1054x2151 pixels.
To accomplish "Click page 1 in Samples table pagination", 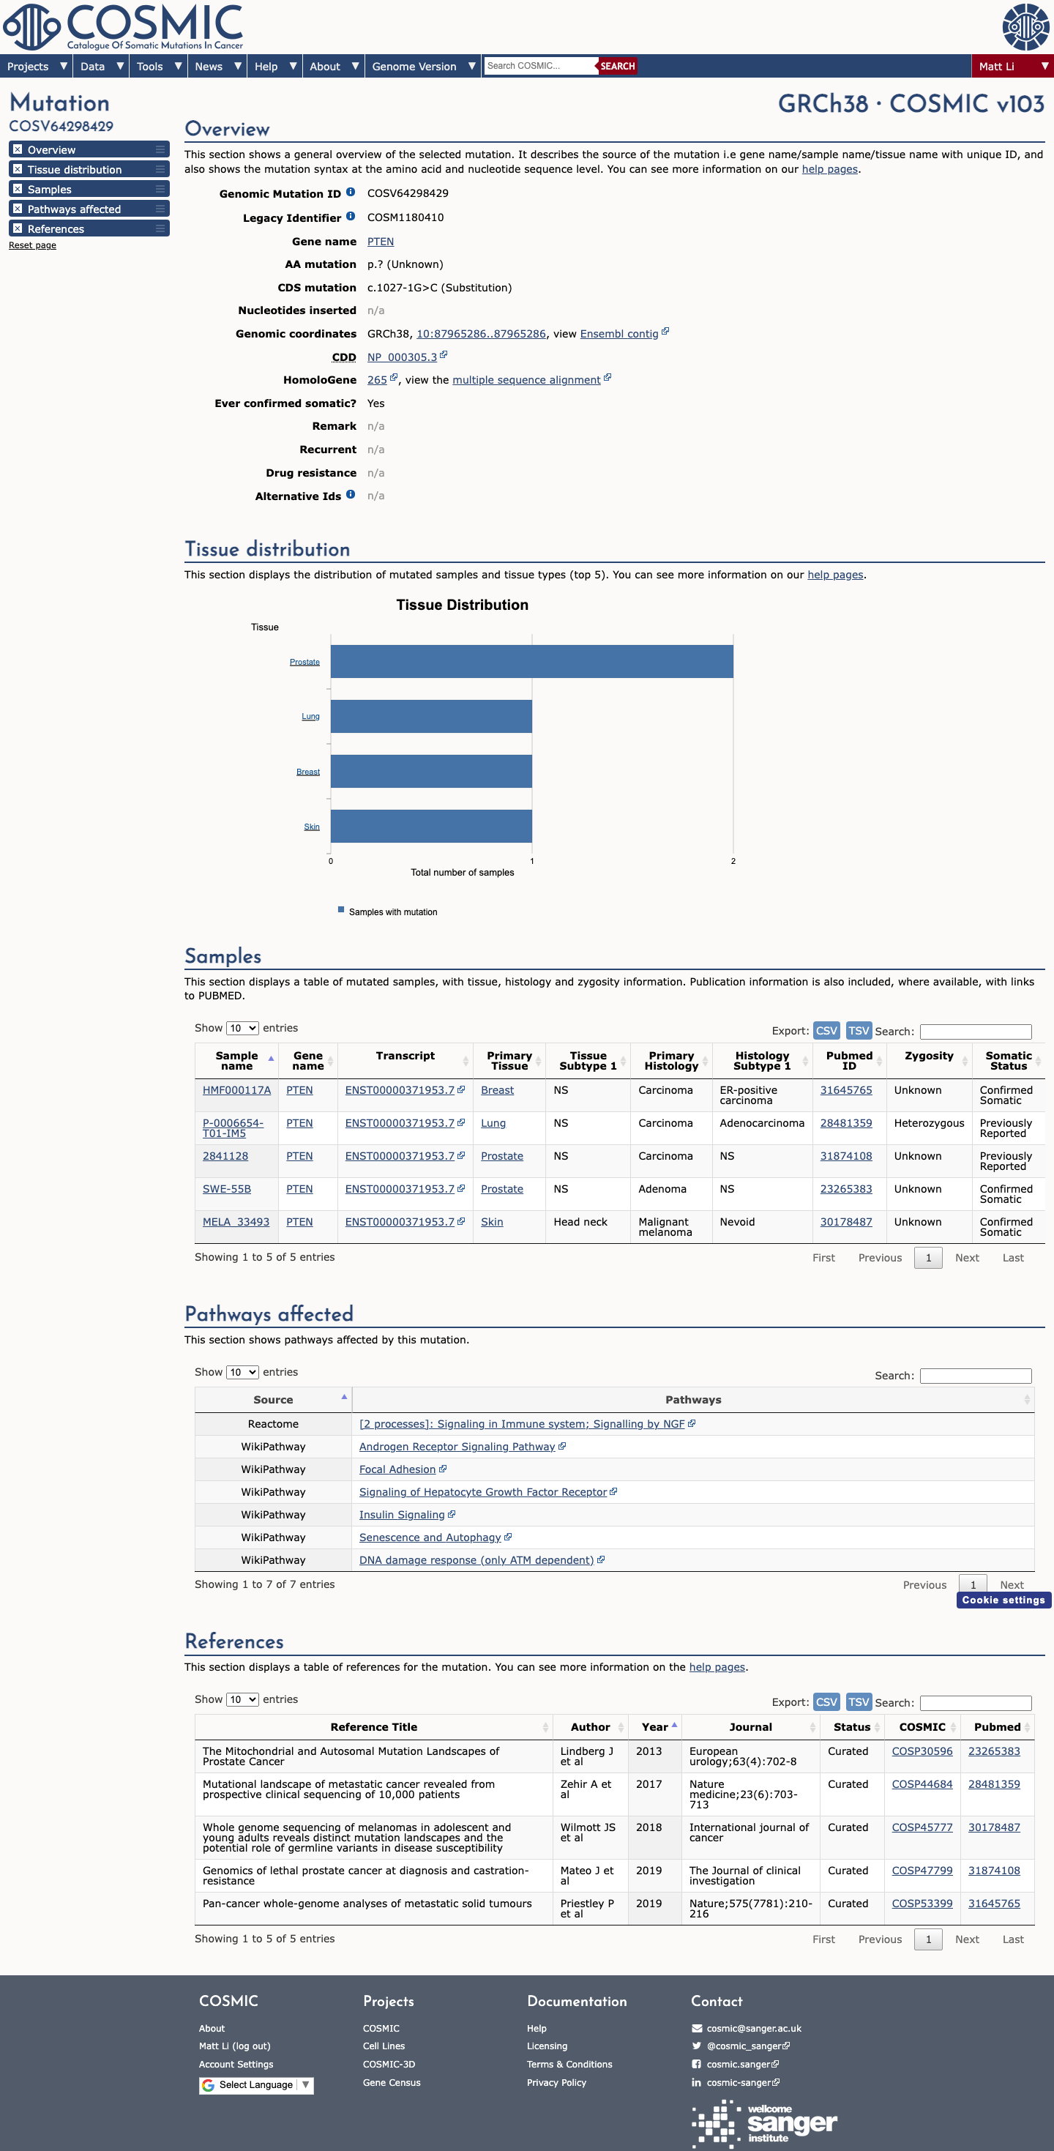I will coord(928,1258).
